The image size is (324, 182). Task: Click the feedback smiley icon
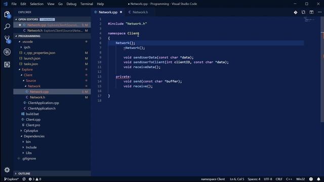311,179
